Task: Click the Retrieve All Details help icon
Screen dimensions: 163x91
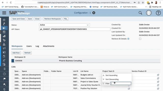Action: (x=128, y=39)
